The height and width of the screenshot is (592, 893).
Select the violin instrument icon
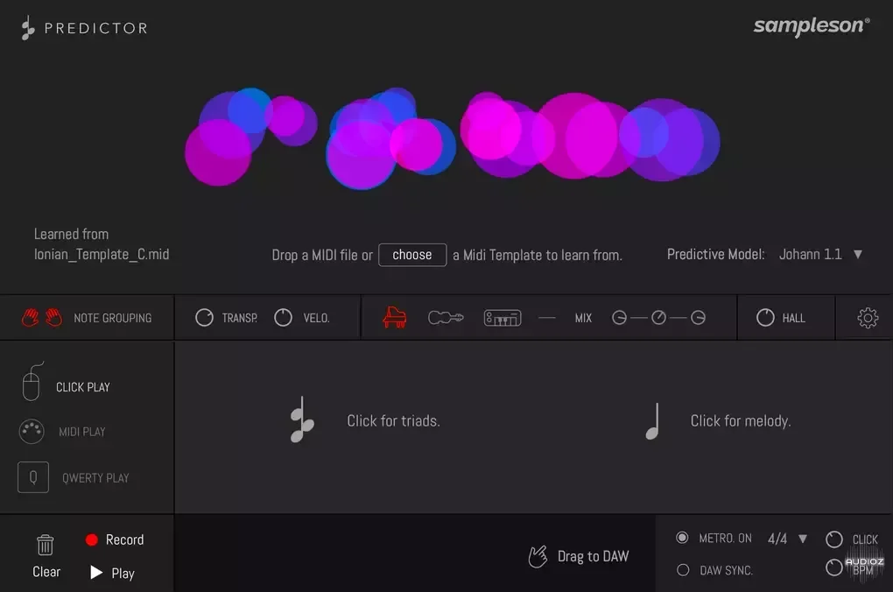pos(446,317)
